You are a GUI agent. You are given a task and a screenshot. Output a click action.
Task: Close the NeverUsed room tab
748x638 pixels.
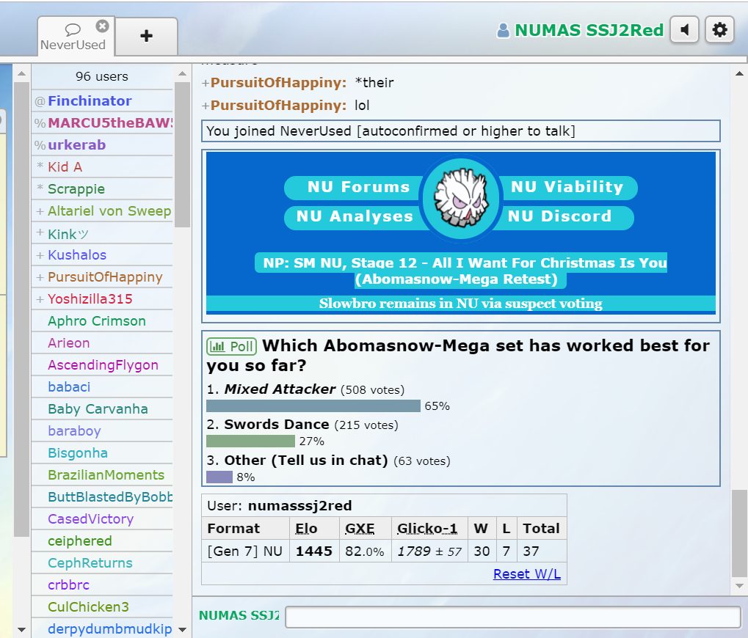(102, 26)
